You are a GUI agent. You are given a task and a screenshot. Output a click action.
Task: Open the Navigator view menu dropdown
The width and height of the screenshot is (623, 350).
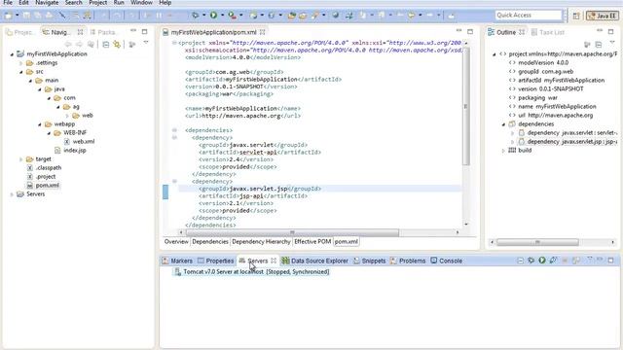(x=146, y=43)
